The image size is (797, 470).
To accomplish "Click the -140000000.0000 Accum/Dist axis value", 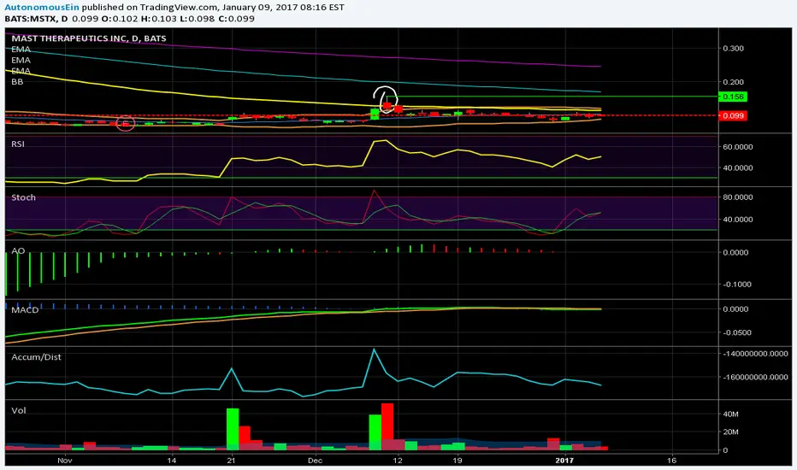I will [755, 354].
